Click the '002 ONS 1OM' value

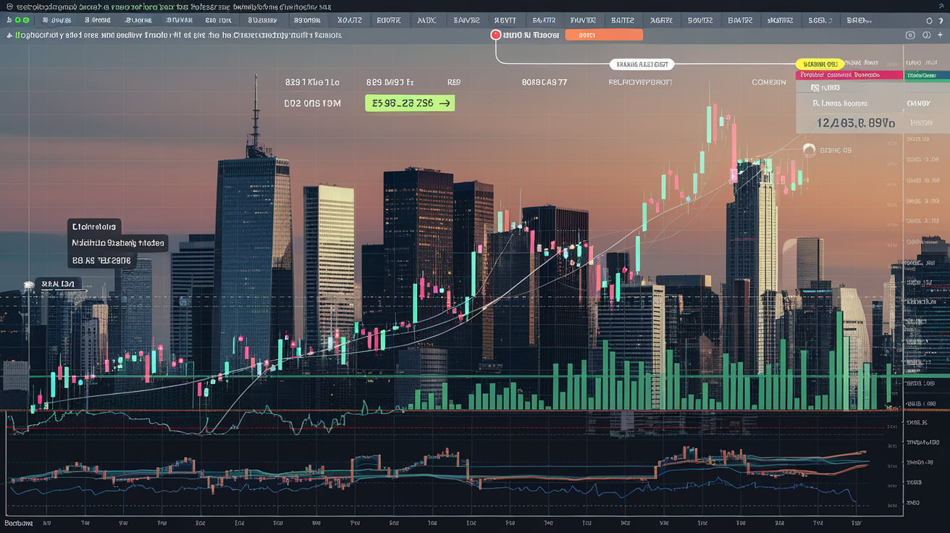(312, 104)
